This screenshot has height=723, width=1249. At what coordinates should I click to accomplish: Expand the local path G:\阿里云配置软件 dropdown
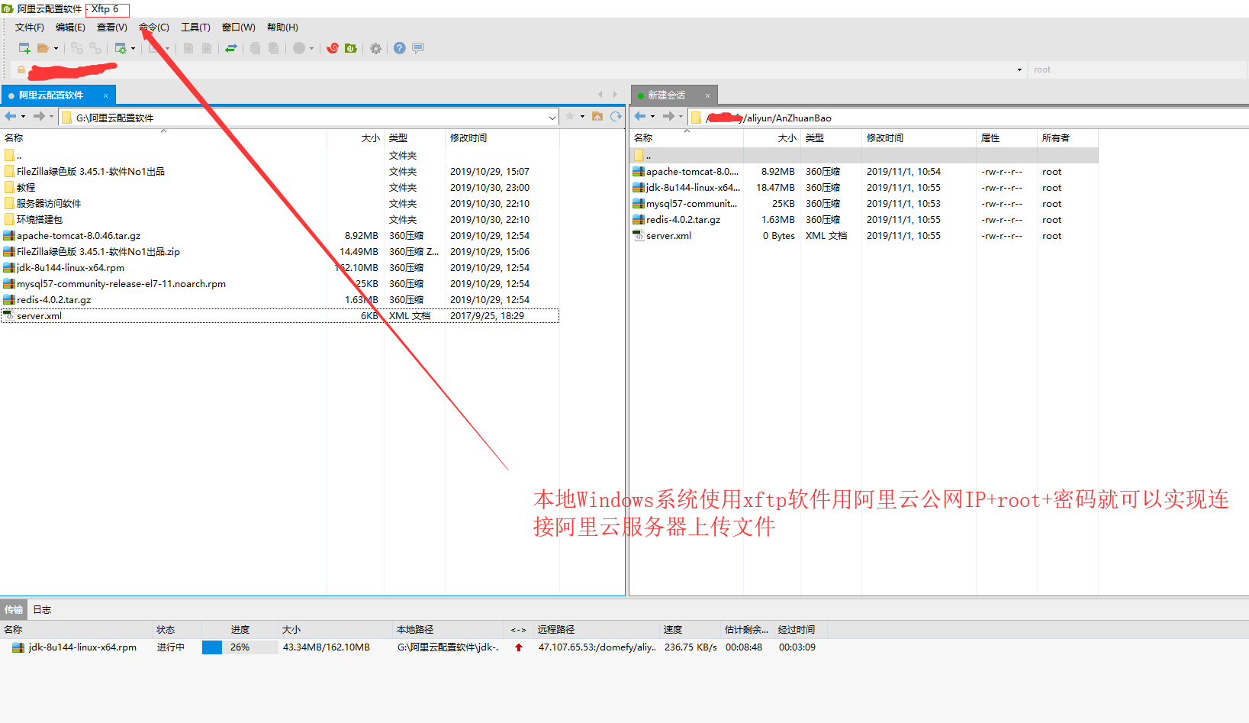(552, 118)
